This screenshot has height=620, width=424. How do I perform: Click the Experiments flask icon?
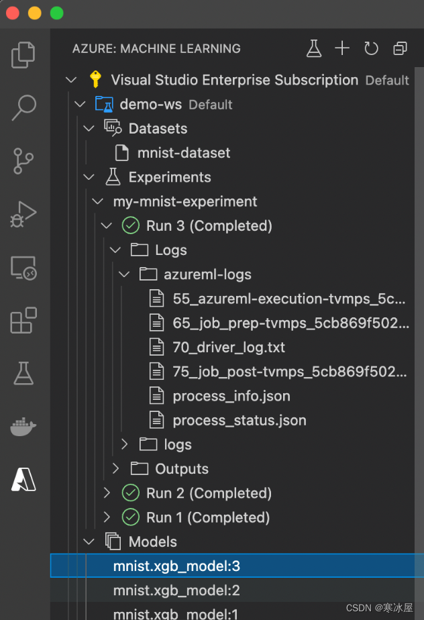pyautogui.click(x=113, y=176)
